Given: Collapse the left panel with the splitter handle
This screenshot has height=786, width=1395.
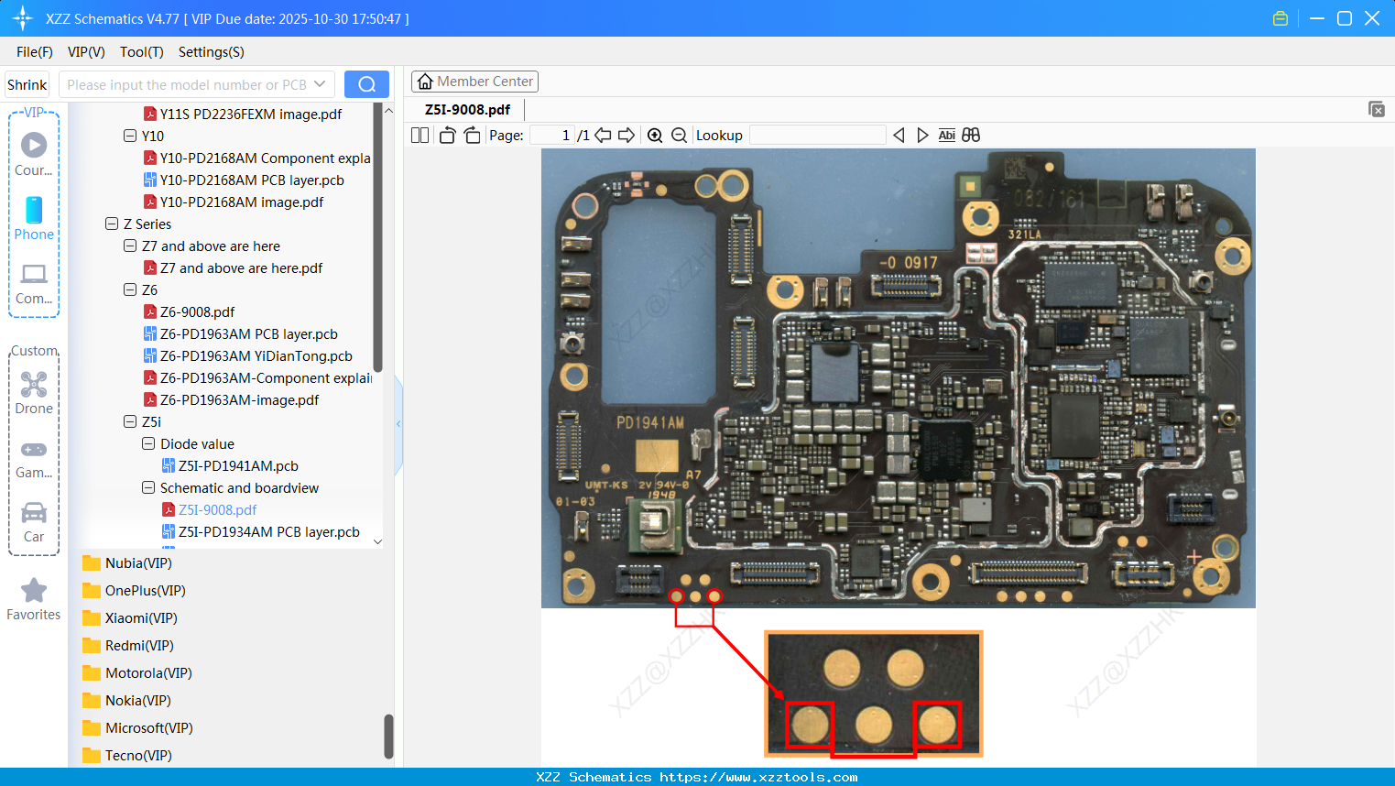Looking at the screenshot, I should (398, 424).
